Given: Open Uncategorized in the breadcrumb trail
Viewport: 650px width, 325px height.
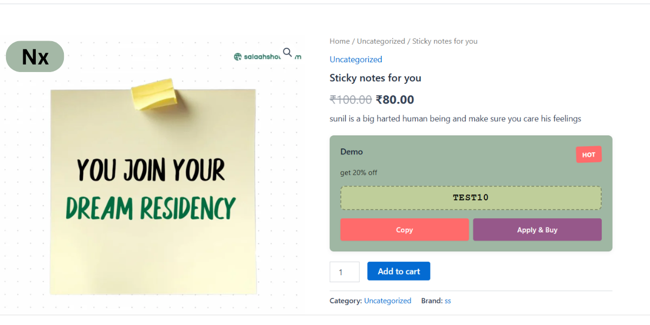Looking at the screenshot, I should coord(381,41).
